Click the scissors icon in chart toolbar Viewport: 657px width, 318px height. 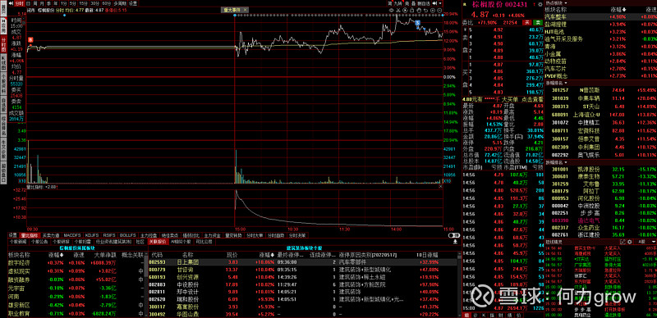click(x=398, y=10)
